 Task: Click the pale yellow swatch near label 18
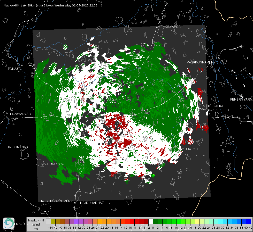tap(197, 221)
